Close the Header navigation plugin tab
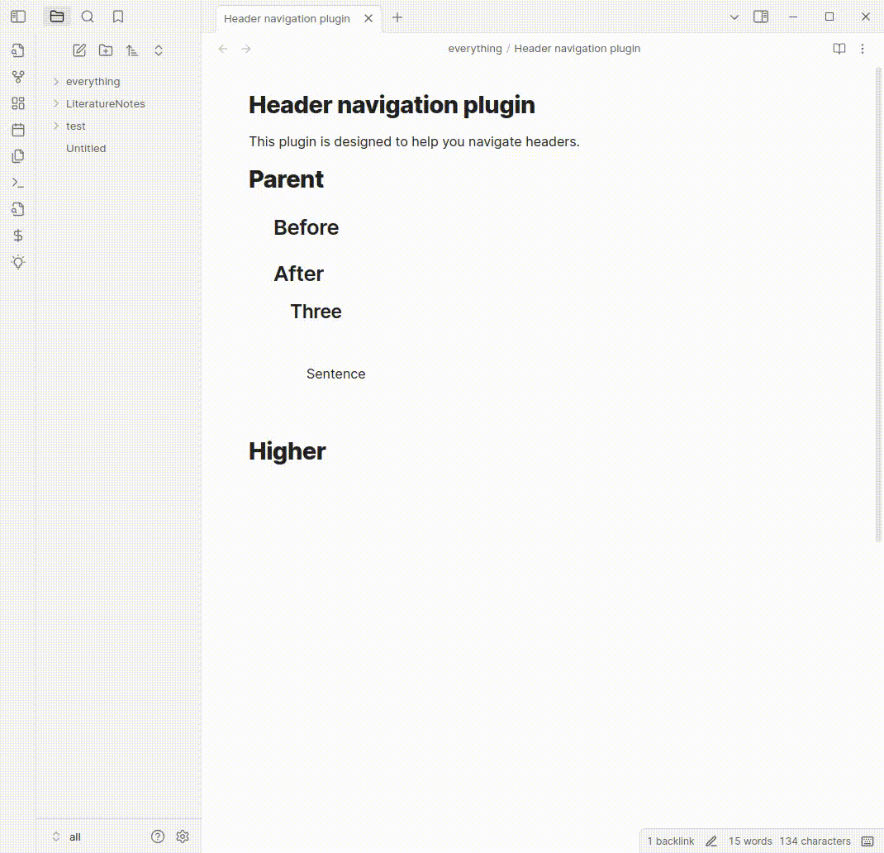The height and width of the screenshot is (853, 884). point(368,19)
